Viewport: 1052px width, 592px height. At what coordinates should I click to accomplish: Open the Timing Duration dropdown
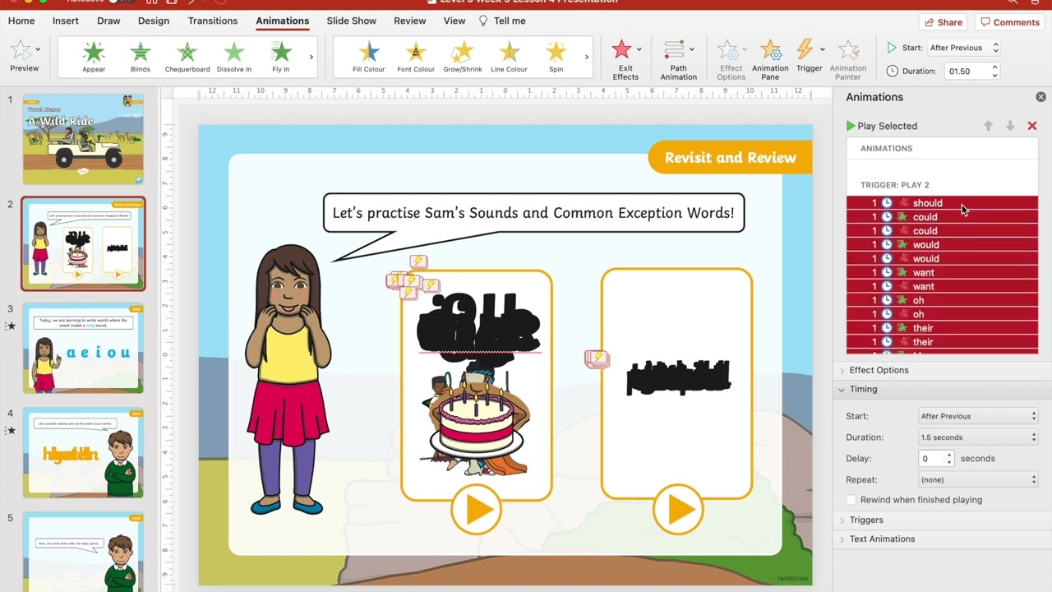tap(979, 437)
